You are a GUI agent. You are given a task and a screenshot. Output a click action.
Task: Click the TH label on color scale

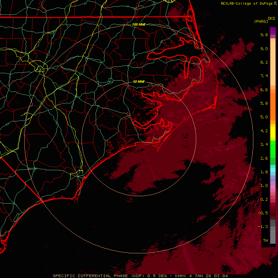pos(265,241)
